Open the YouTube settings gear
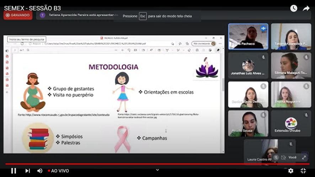This screenshot has width=315, height=177. pos(291,171)
